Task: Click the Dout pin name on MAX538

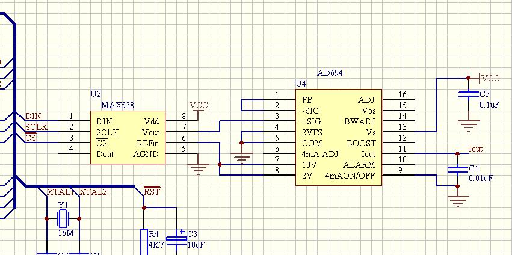Action: pos(105,154)
